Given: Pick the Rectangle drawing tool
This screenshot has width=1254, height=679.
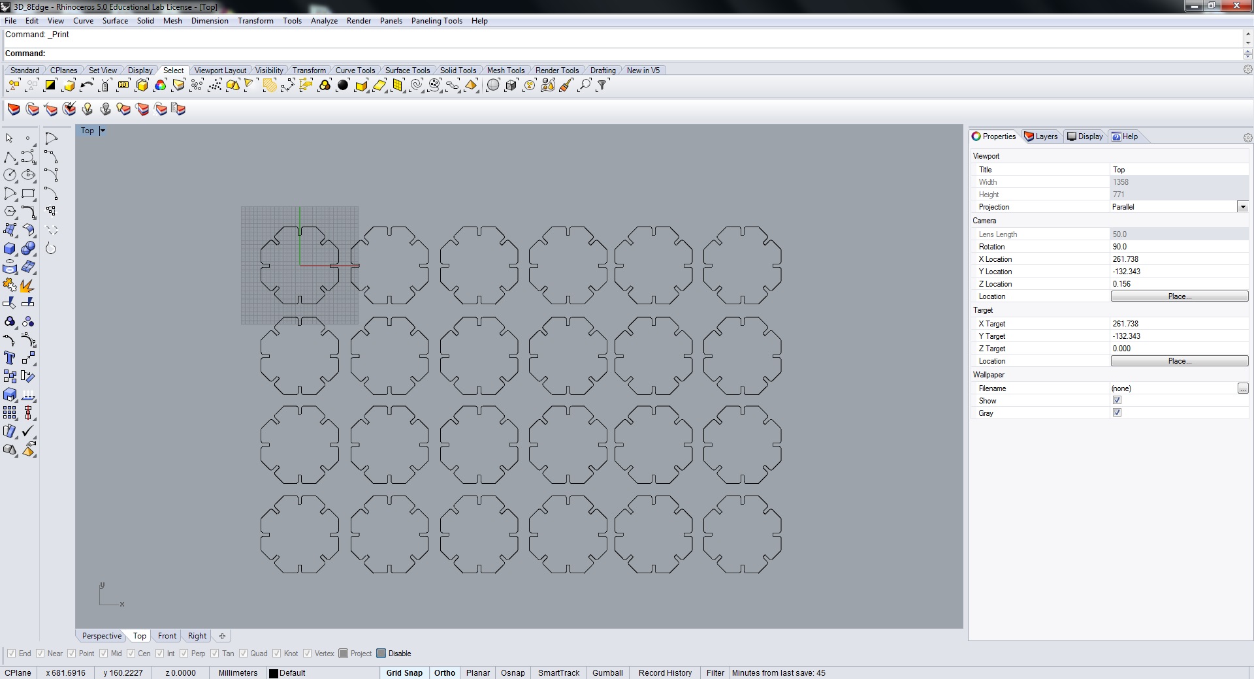Looking at the screenshot, I should 28,194.
